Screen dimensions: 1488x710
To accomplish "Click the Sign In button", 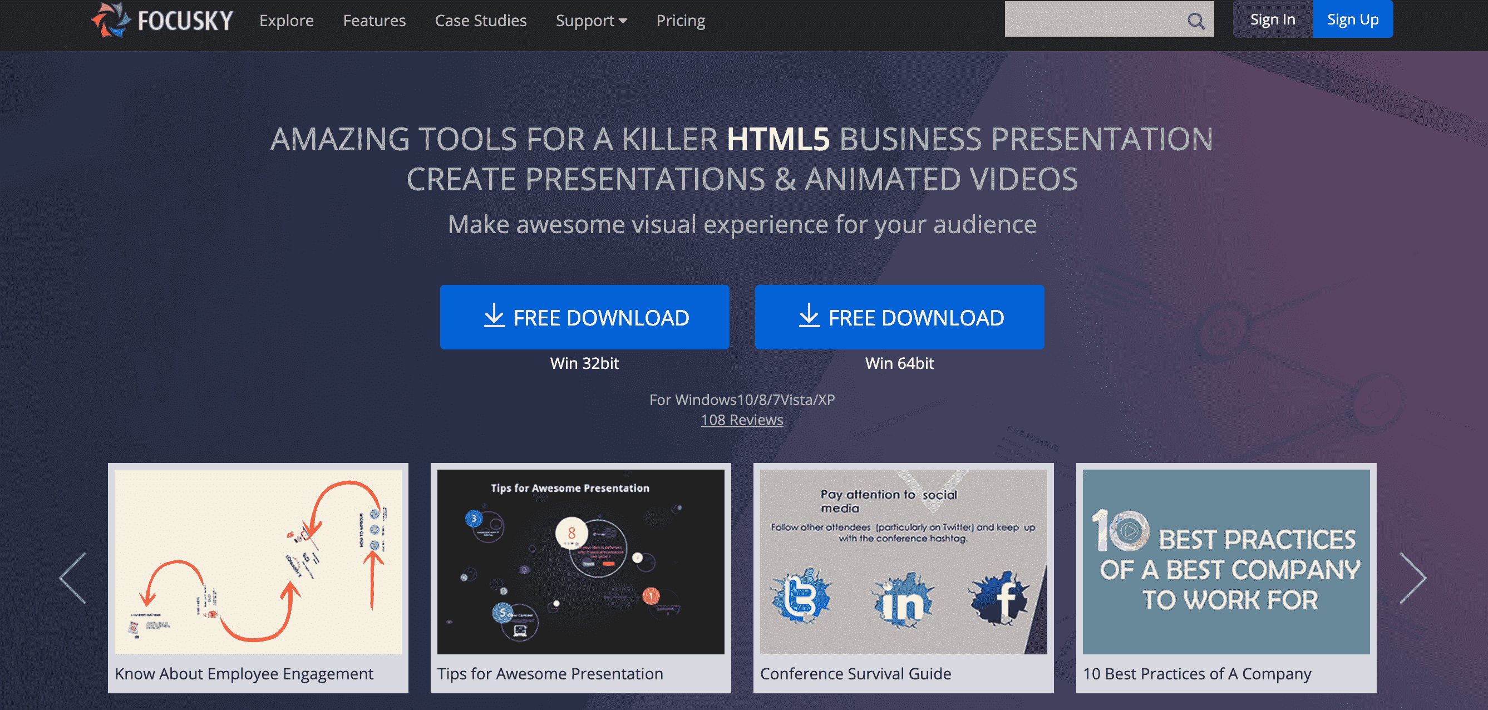I will tap(1270, 19).
